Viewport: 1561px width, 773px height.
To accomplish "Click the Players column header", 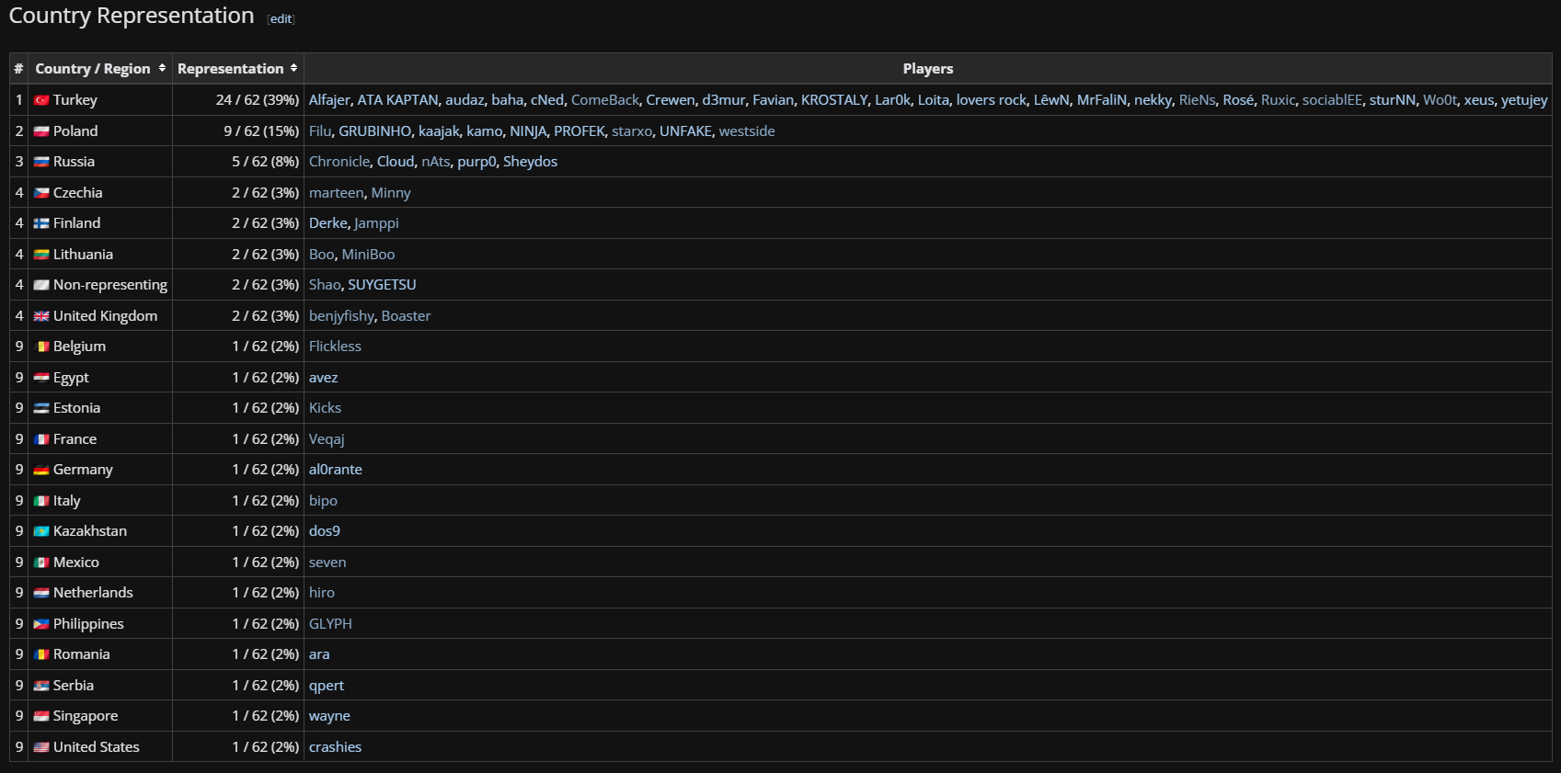I will point(927,69).
